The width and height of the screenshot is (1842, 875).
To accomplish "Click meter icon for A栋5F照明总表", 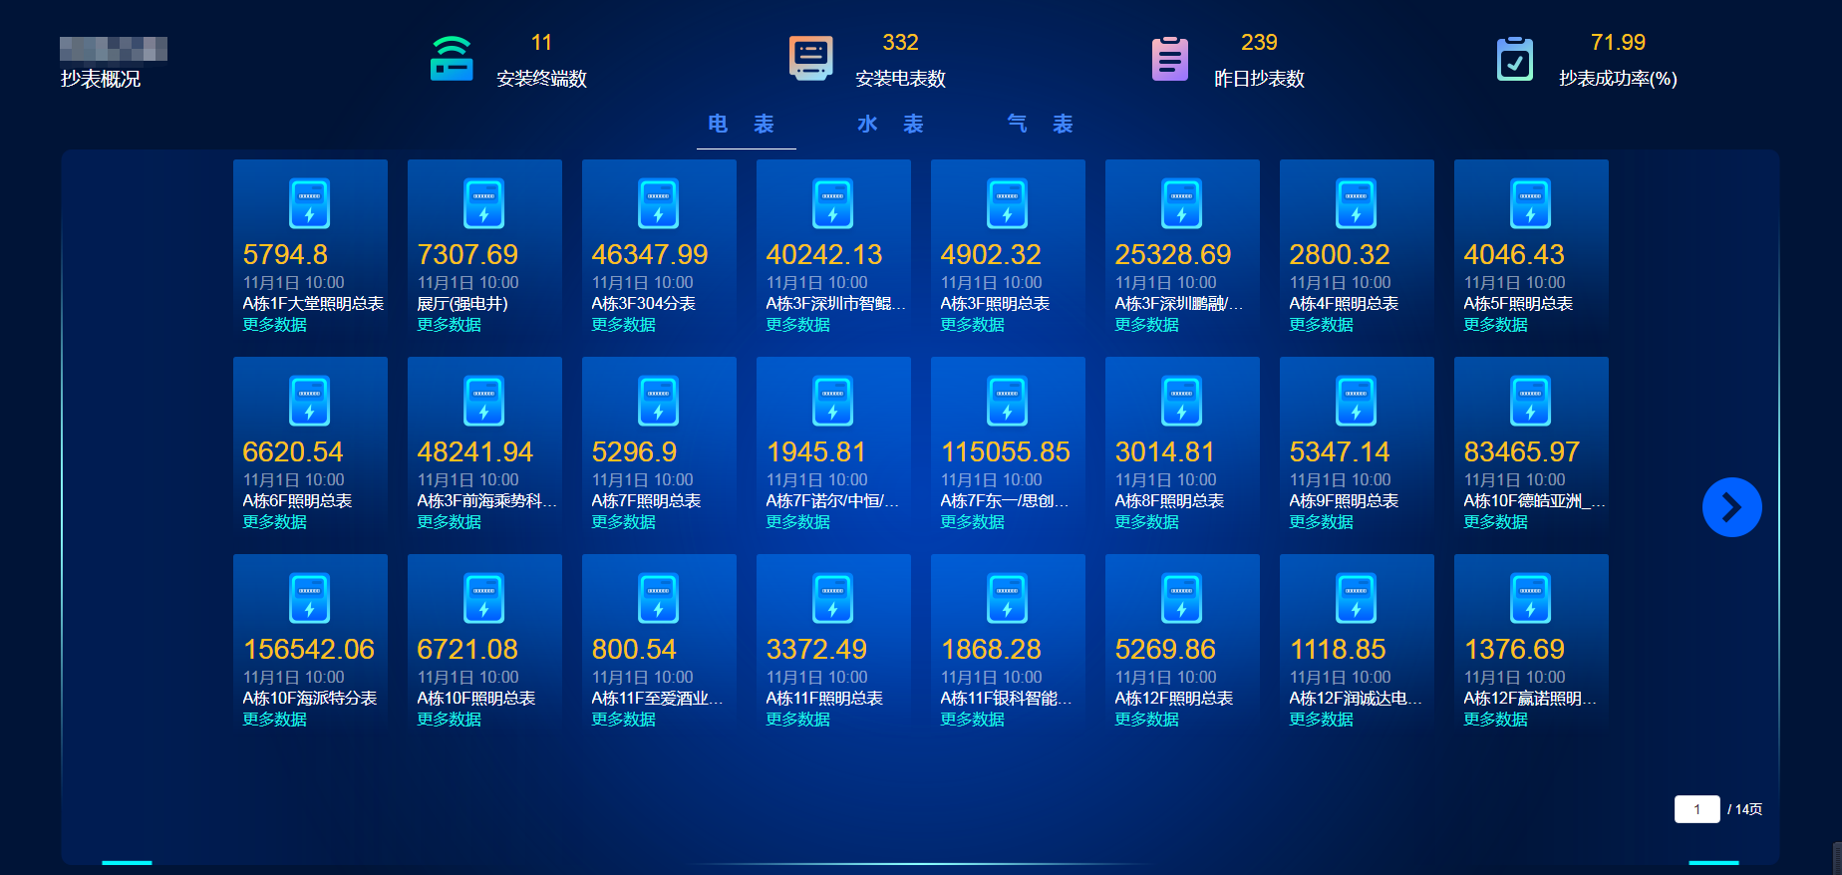I will 1530,204.
